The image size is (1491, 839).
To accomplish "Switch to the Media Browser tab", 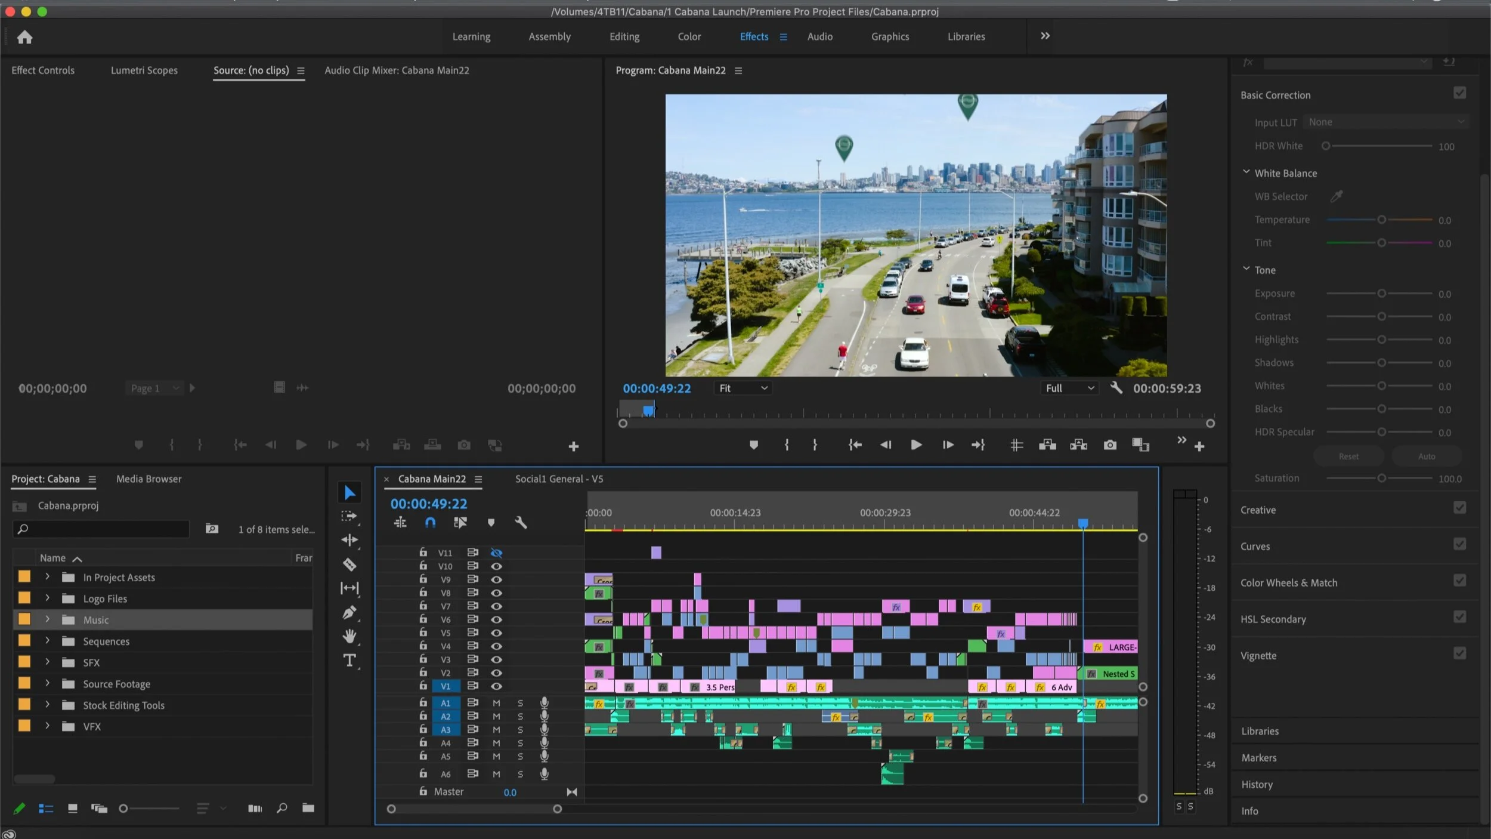I will [x=149, y=478].
